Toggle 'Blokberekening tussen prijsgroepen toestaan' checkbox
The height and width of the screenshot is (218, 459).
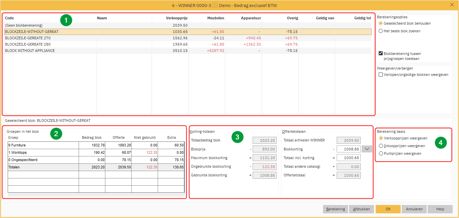[x=381, y=54]
